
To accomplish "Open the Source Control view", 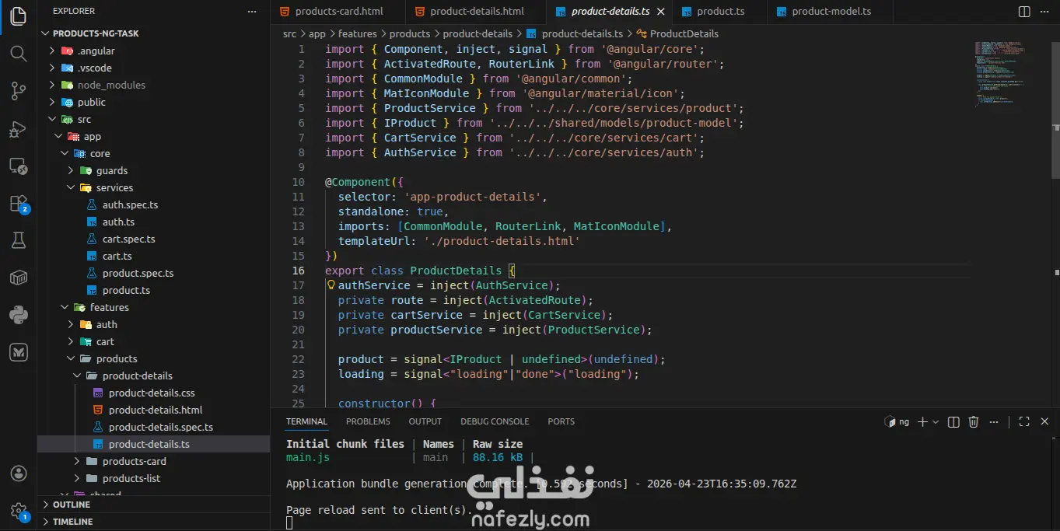I will pyautogui.click(x=19, y=91).
